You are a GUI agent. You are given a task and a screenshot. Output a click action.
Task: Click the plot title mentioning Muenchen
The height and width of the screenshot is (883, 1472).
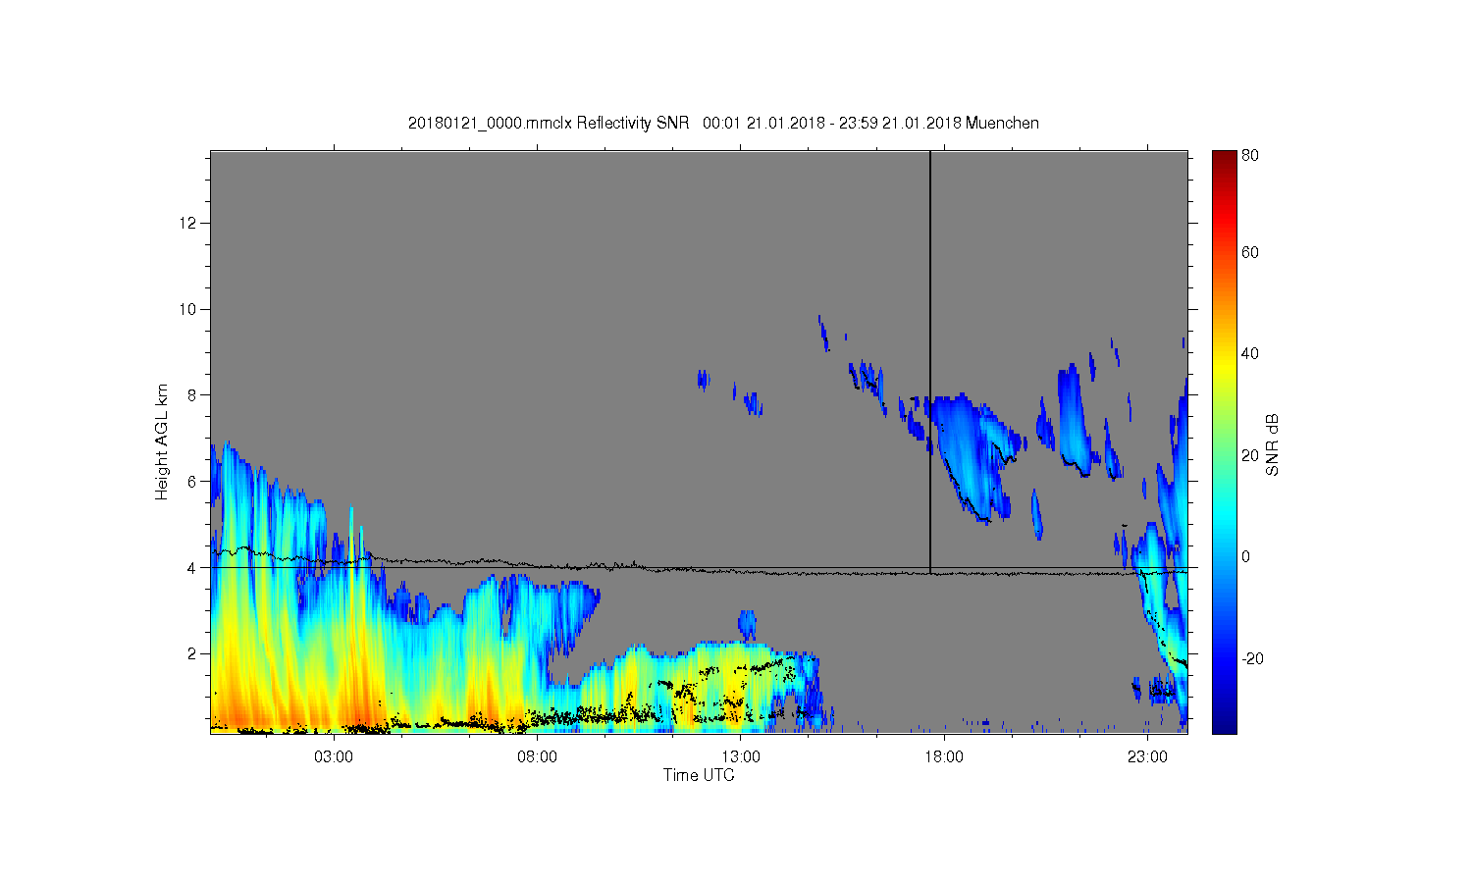point(723,123)
